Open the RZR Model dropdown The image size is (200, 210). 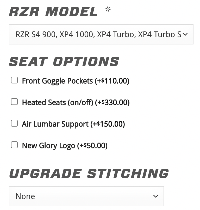pos(99,34)
